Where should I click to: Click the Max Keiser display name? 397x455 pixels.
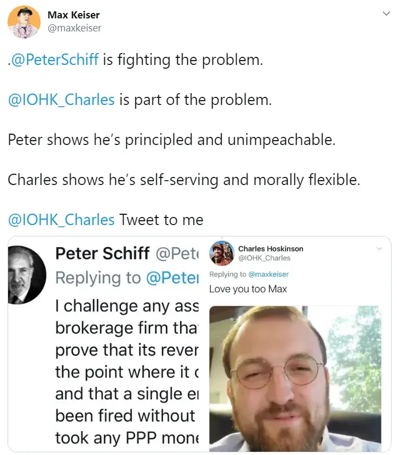[x=74, y=15]
